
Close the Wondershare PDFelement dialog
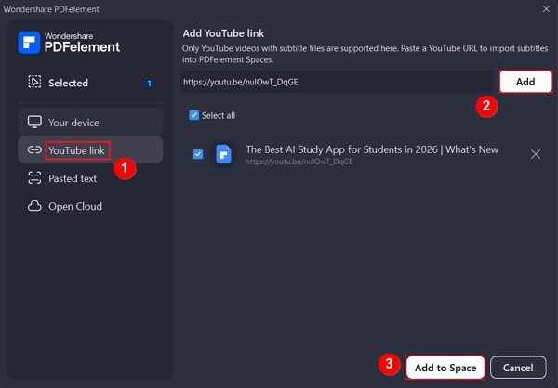(546, 9)
